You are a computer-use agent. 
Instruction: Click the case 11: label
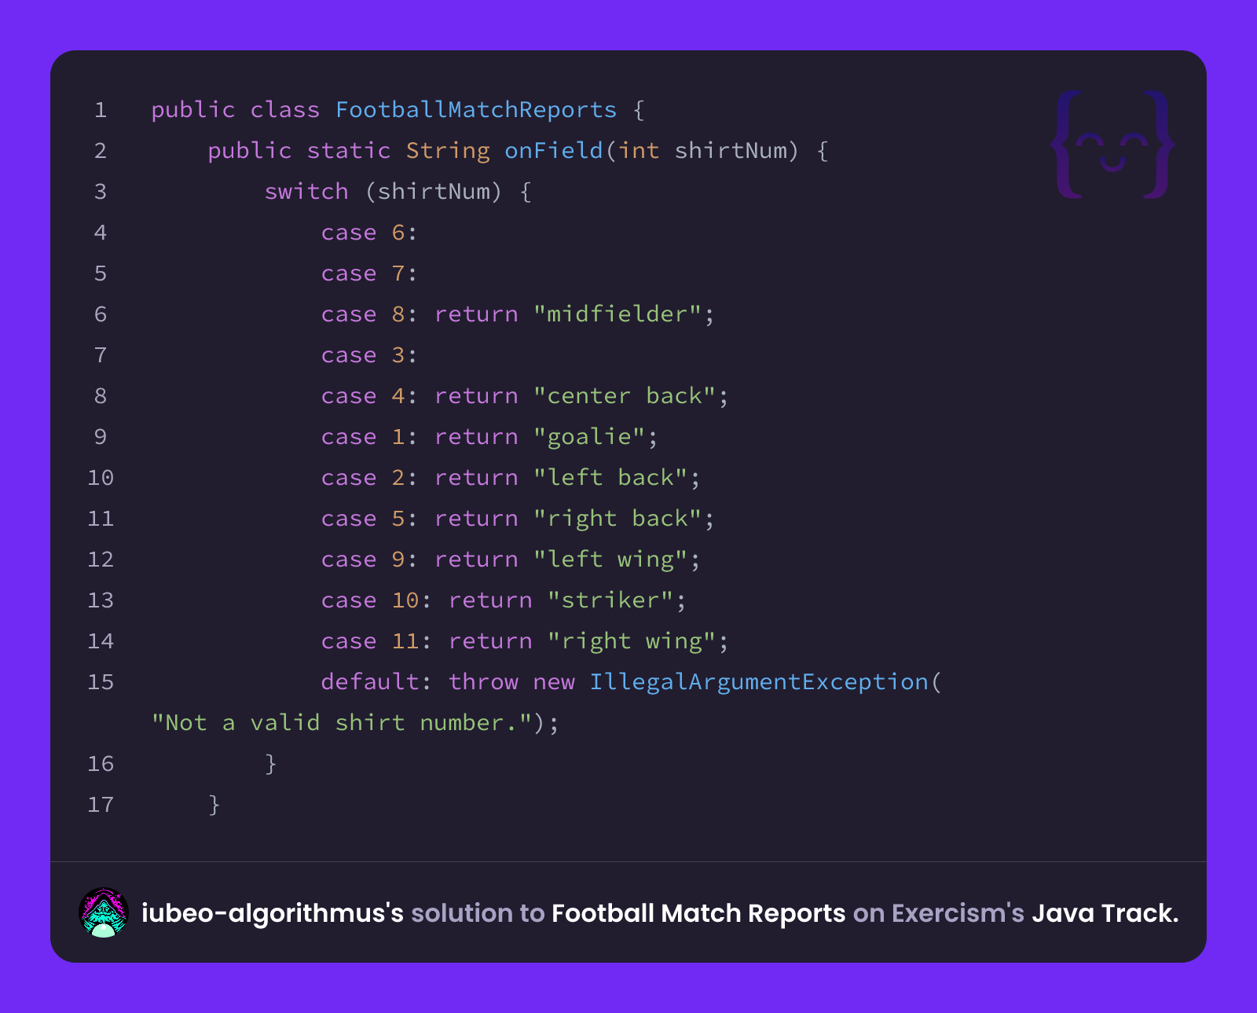point(376,641)
